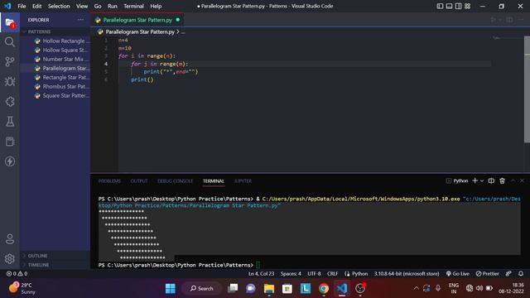530x298 pixels.
Task: Change encoding via UTF-8
Action: [314, 274]
